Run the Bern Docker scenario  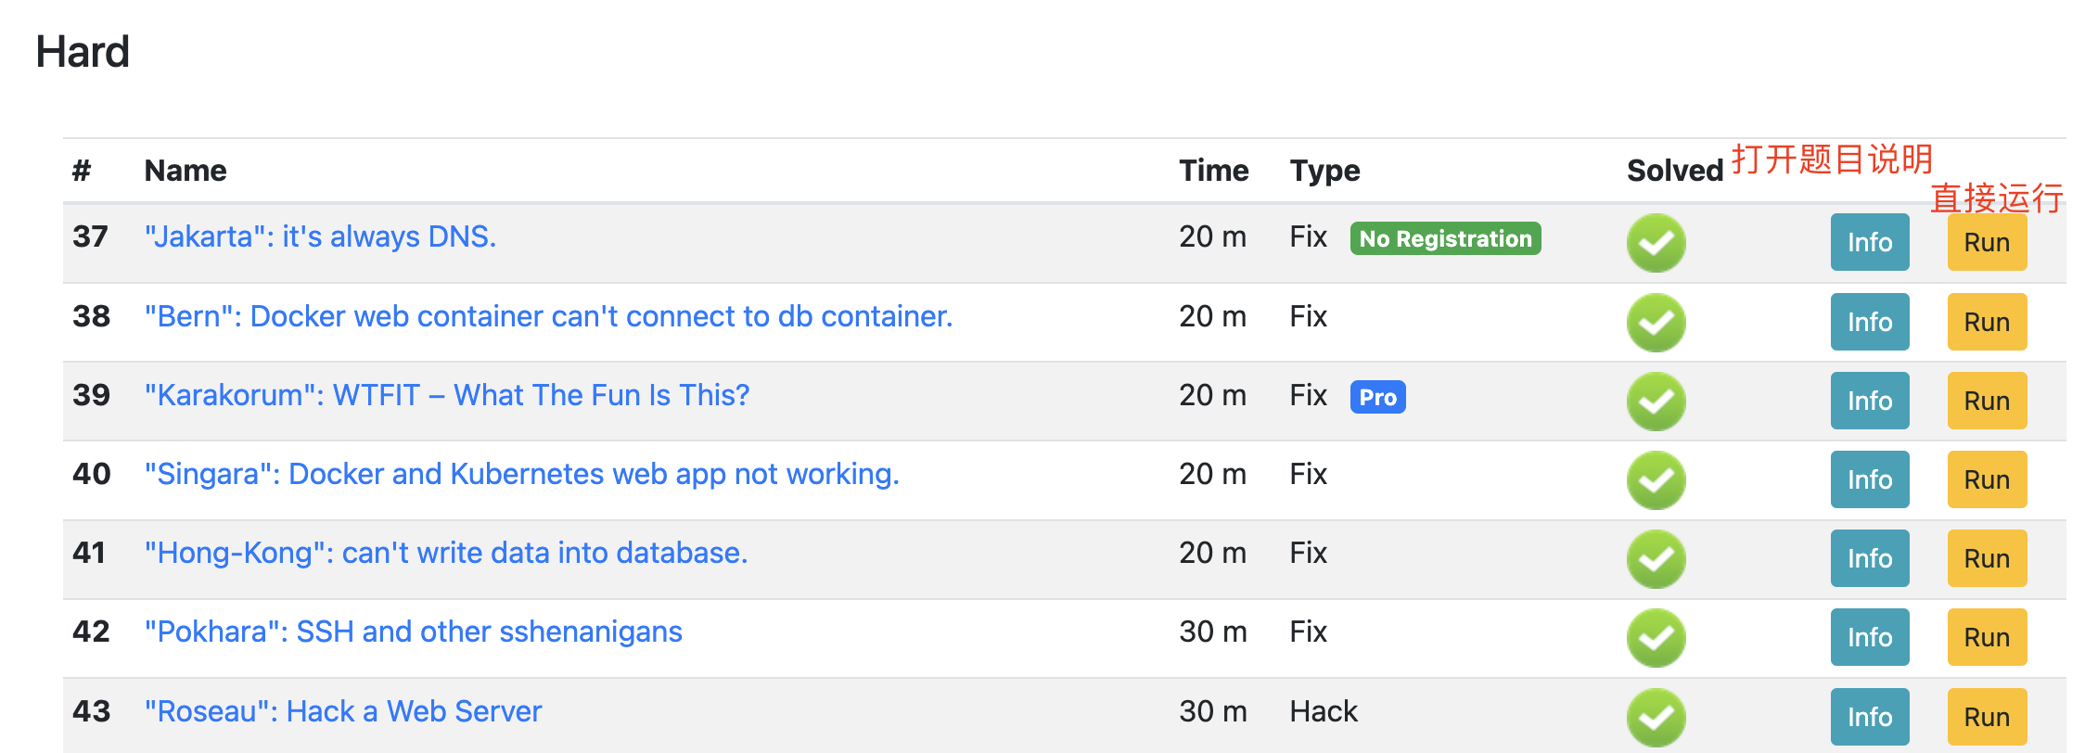[x=1987, y=322]
